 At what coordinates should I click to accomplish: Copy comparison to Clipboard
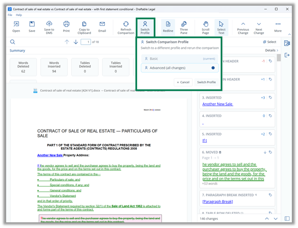click(x=84, y=27)
